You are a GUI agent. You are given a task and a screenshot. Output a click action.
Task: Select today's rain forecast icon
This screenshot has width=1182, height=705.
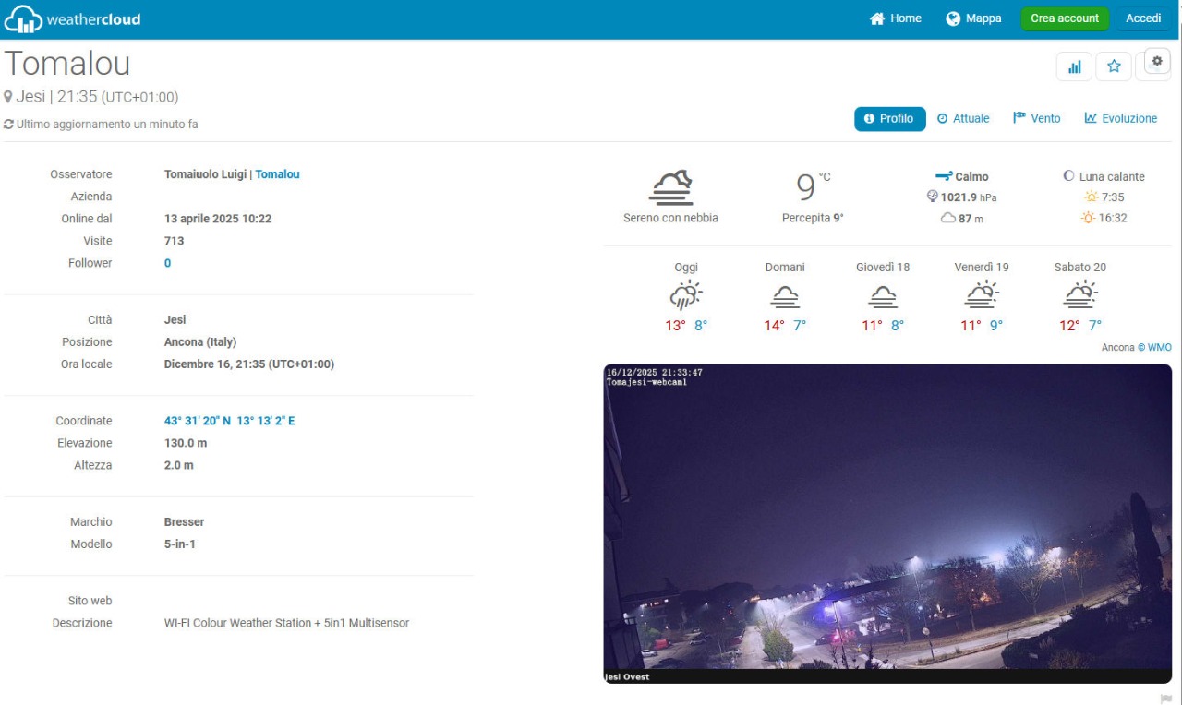pos(686,296)
